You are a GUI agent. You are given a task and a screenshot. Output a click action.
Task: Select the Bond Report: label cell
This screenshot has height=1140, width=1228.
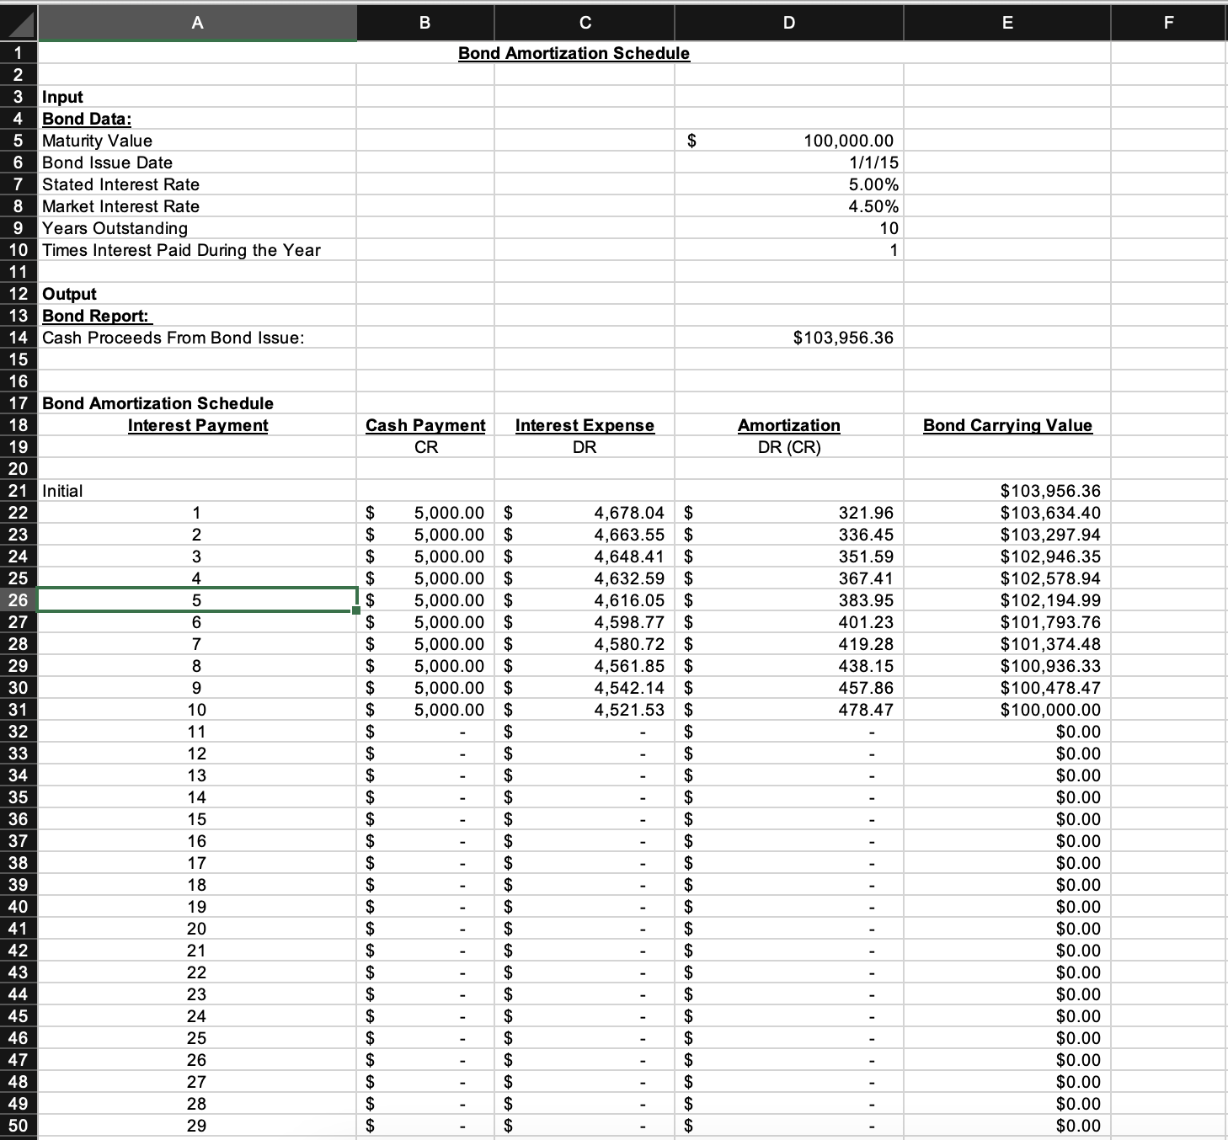pyautogui.click(x=196, y=315)
